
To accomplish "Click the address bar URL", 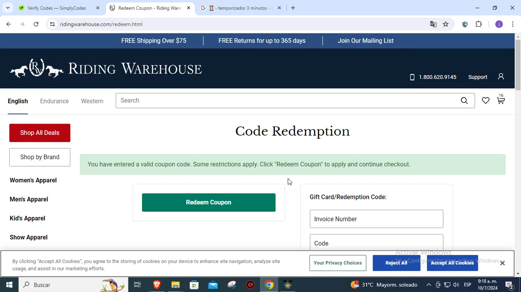I will [x=101, y=24].
